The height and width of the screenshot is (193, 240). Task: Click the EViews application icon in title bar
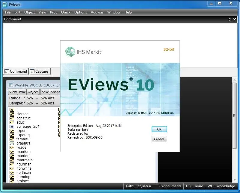5,4
